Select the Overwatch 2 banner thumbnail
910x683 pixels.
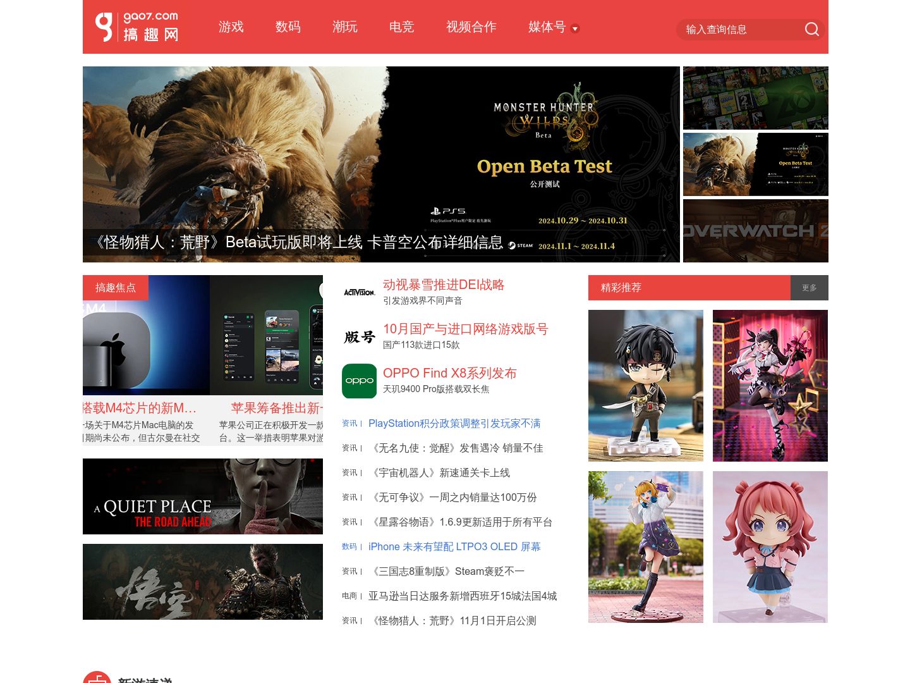[756, 231]
